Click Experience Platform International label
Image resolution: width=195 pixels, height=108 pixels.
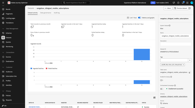[x=135, y=3]
